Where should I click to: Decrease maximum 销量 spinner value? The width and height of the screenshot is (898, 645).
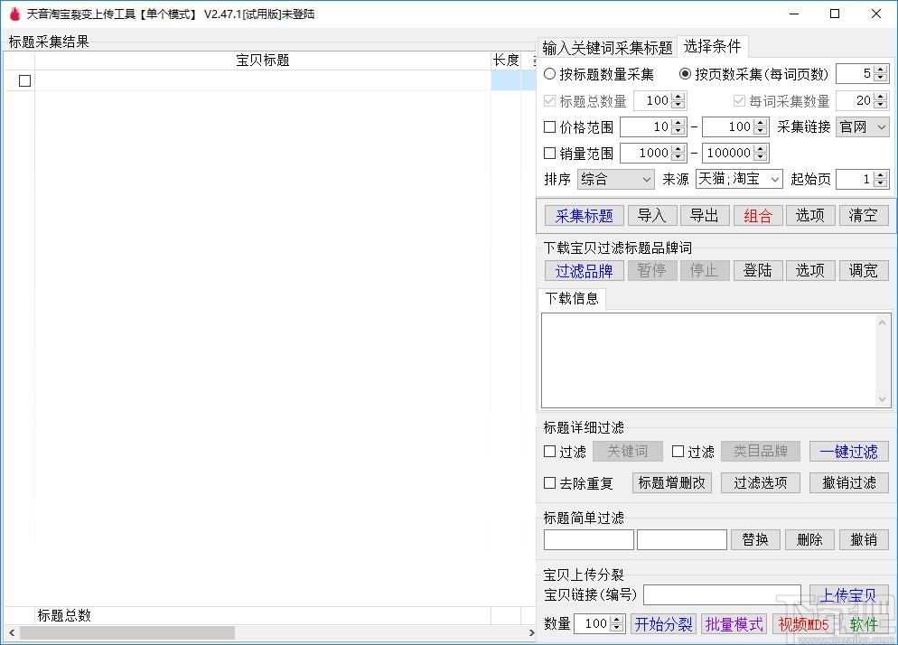pyautogui.click(x=761, y=157)
